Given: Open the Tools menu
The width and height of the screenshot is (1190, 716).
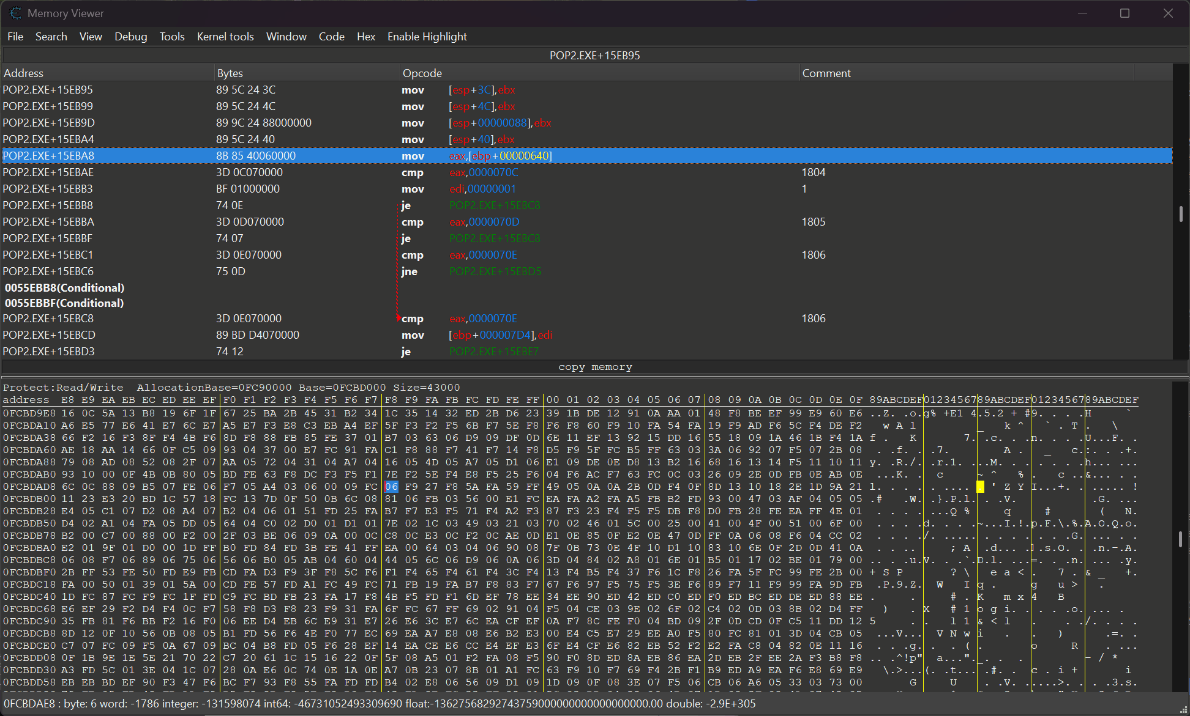Looking at the screenshot, I should click(x=172, y=37).
